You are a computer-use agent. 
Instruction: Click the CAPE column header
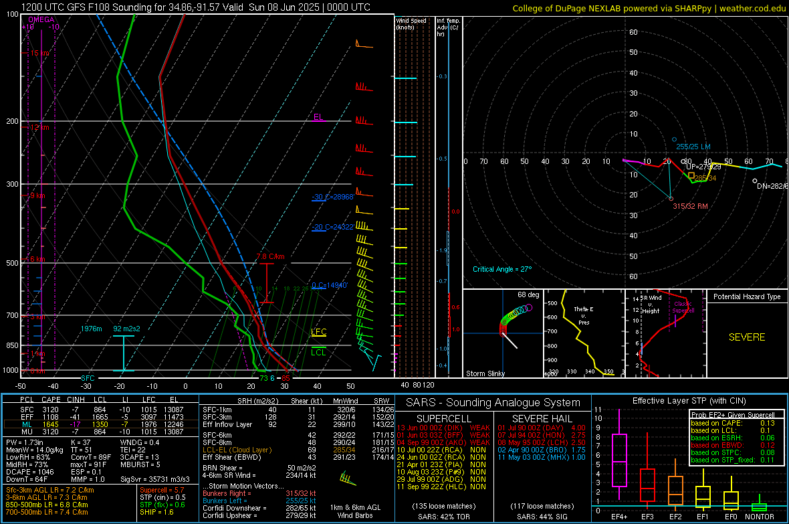click(x=51, y=400)
